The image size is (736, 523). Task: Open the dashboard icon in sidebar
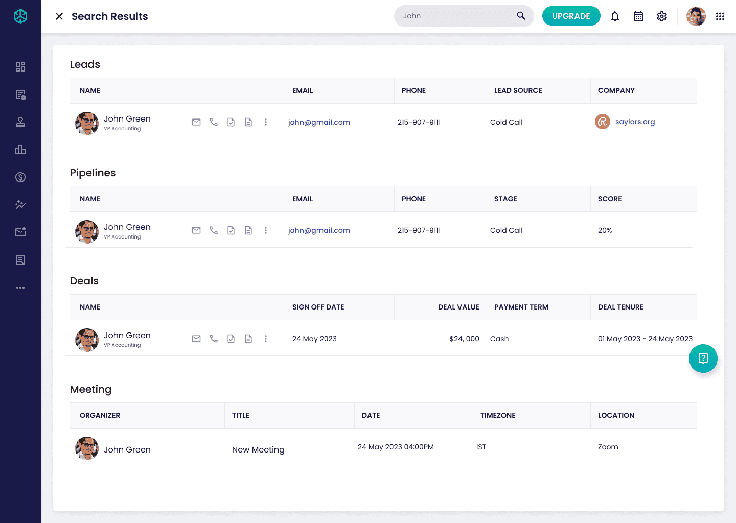click(20, 67)
